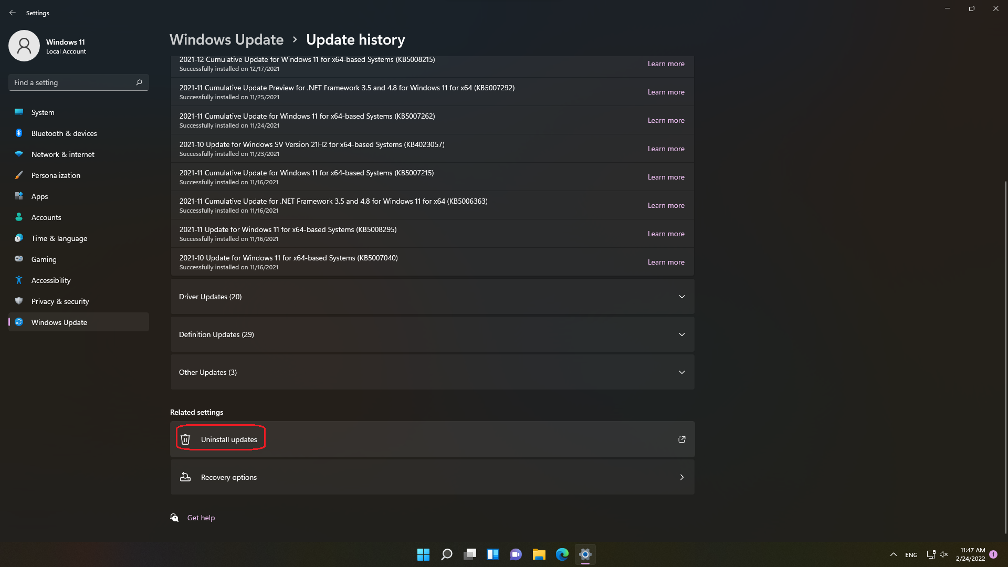Viewport: 1008px width, 567px height.
Task: Open System settings
Action: (x=79, y=112)
